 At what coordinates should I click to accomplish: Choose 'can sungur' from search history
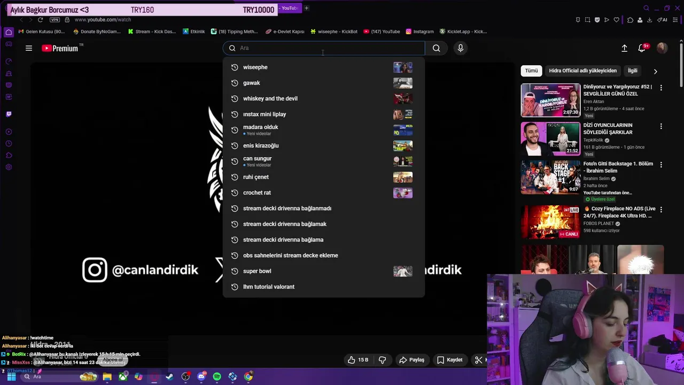click(324, 161)
